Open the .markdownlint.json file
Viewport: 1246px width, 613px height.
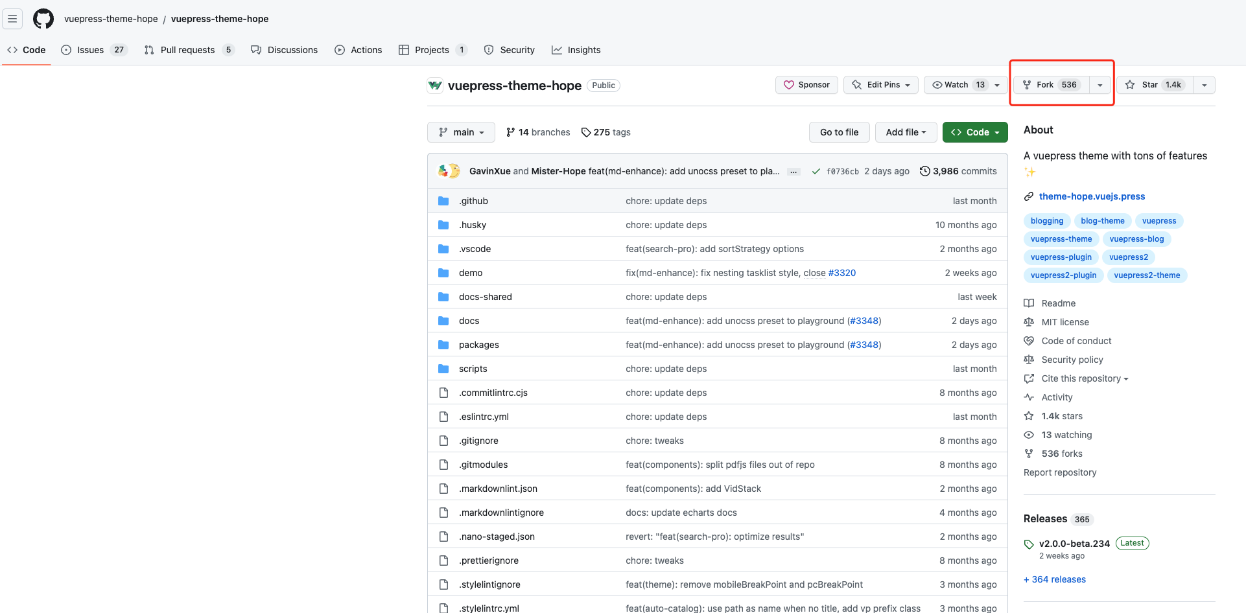click(x=498, y=489)
